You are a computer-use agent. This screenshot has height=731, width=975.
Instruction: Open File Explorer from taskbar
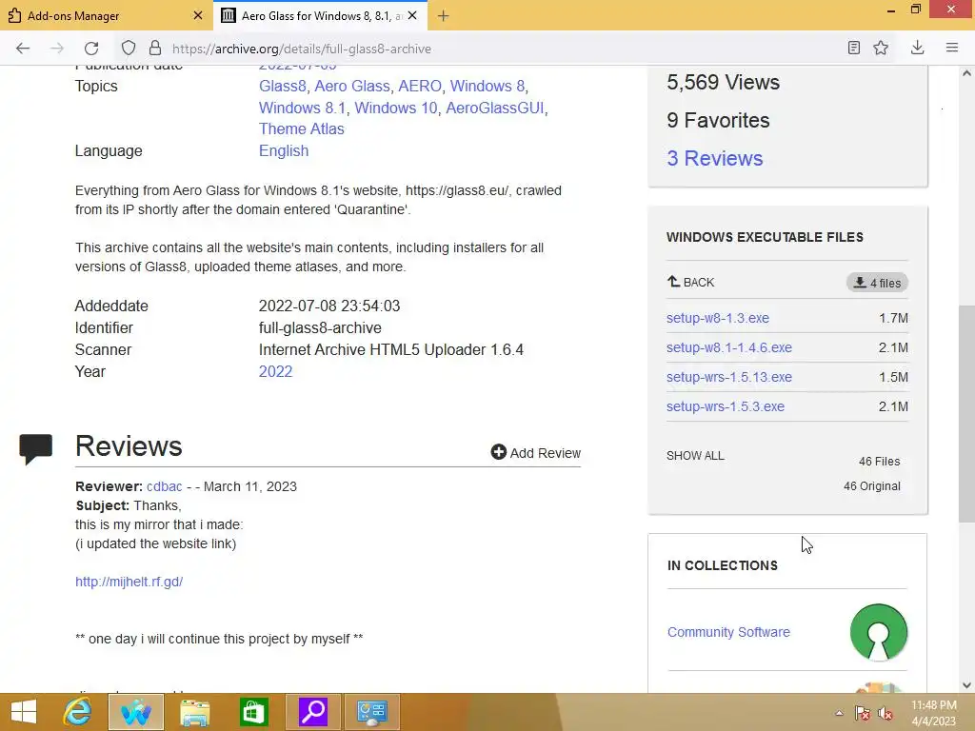(194, 712)
